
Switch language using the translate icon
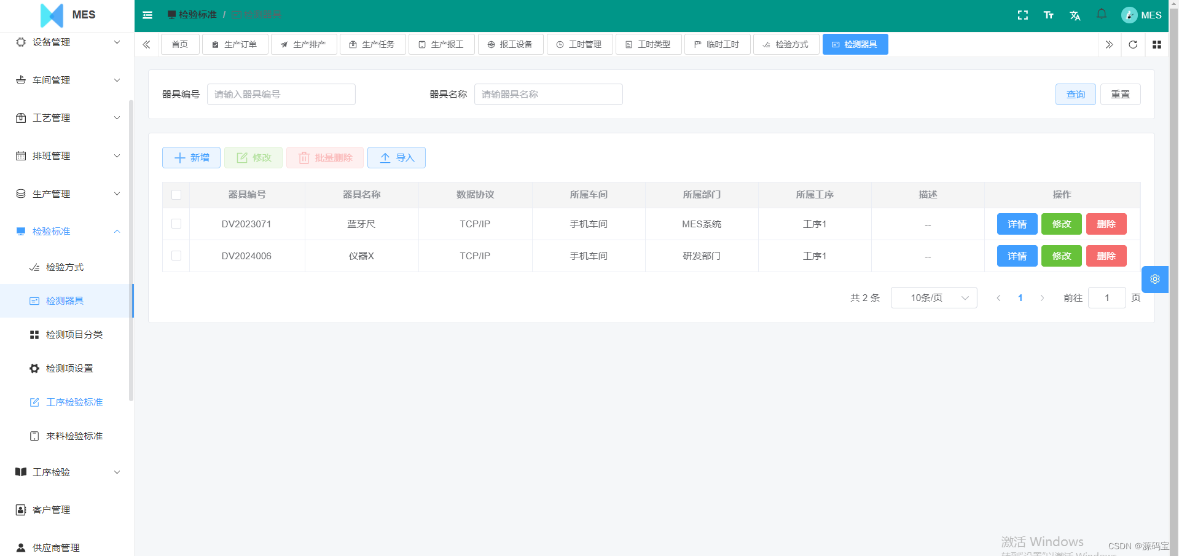[1075, 15]
